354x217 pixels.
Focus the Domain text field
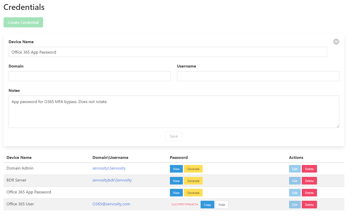[90, 76]
